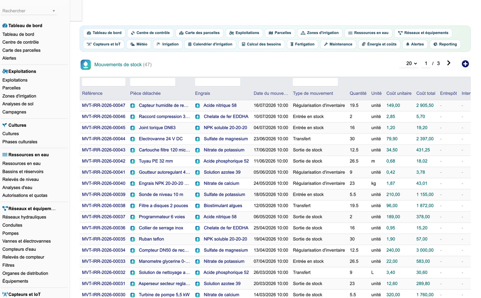
Task: Open movement MVT-IRR-2026-00047
Action: coord(103,105)
